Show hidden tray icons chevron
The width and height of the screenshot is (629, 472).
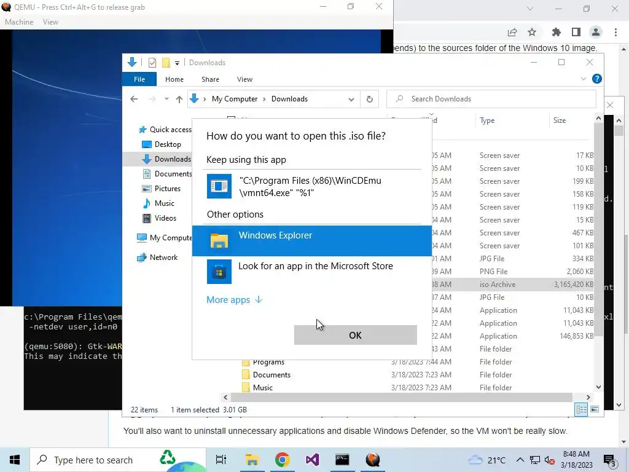520,460
